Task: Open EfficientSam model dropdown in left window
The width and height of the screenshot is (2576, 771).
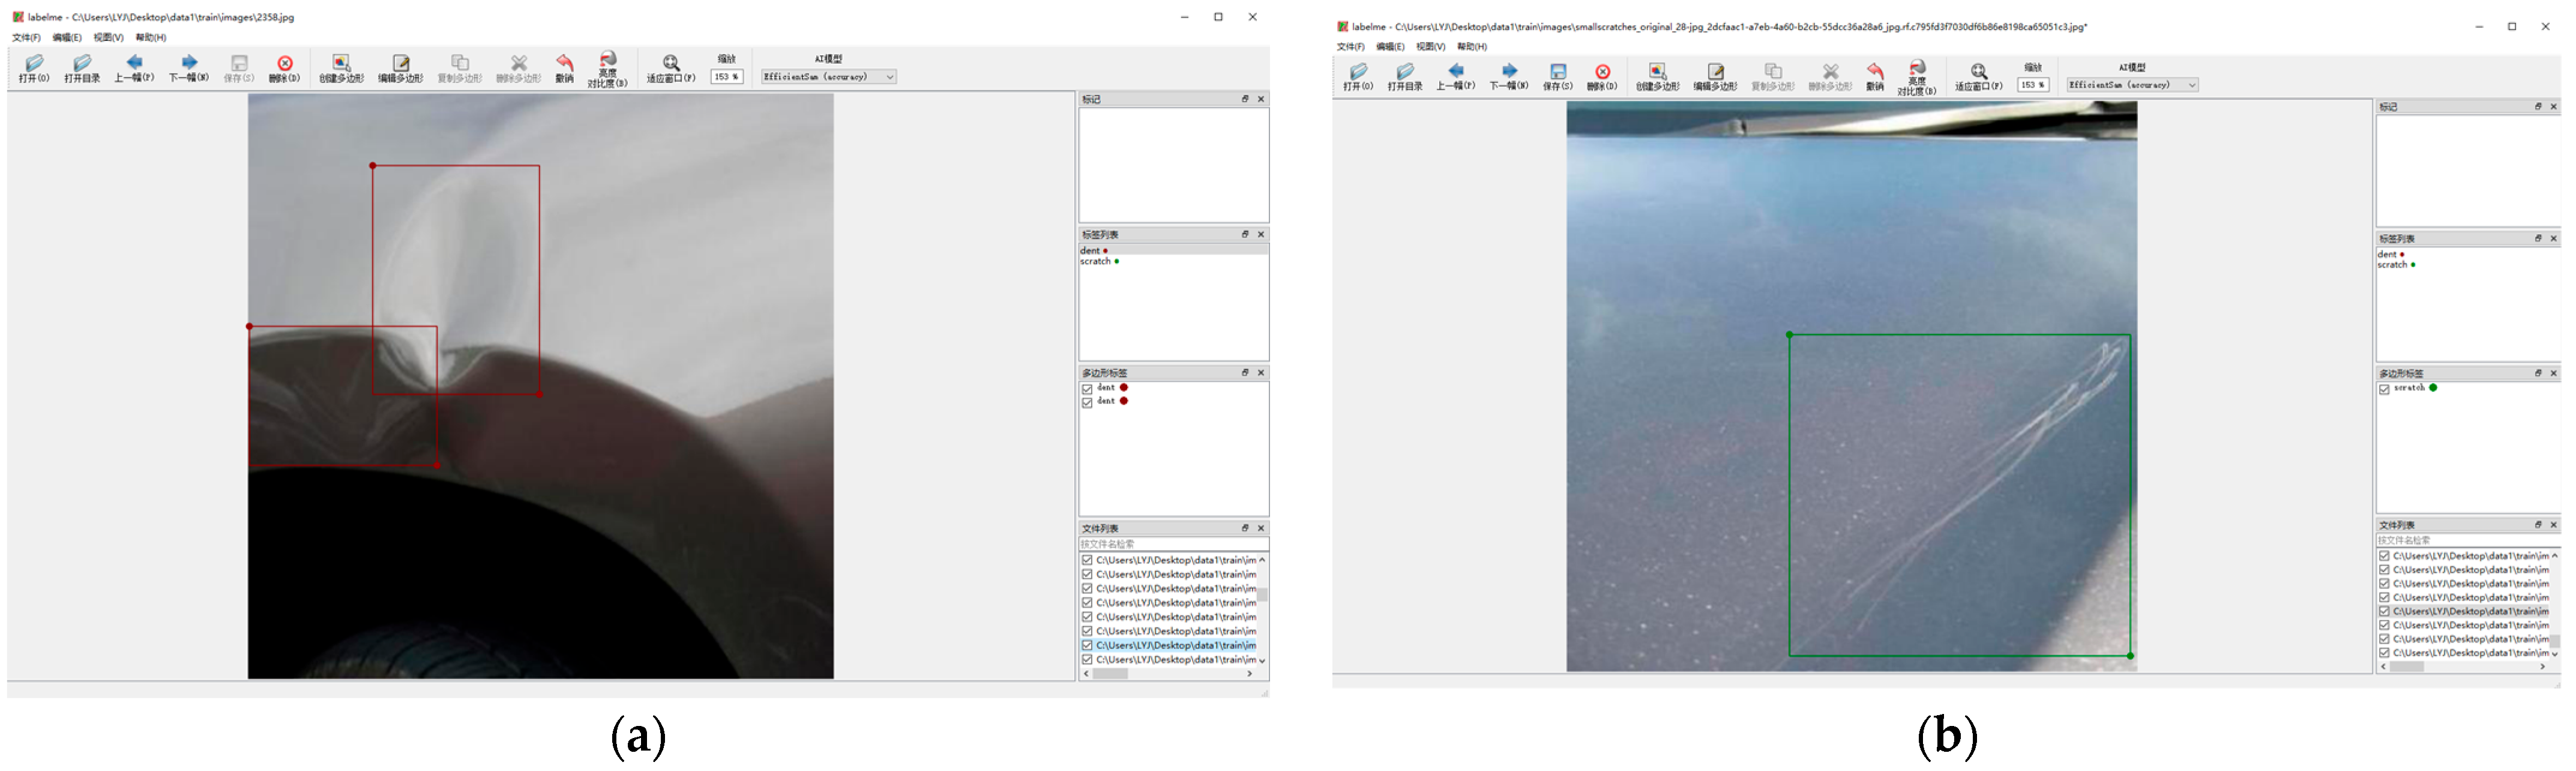Action: coord(828,77)
